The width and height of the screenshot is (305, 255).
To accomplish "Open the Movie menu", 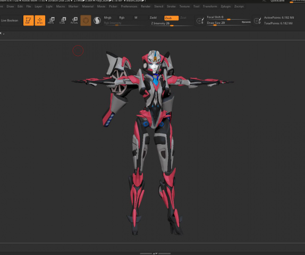I will point(101,6).
